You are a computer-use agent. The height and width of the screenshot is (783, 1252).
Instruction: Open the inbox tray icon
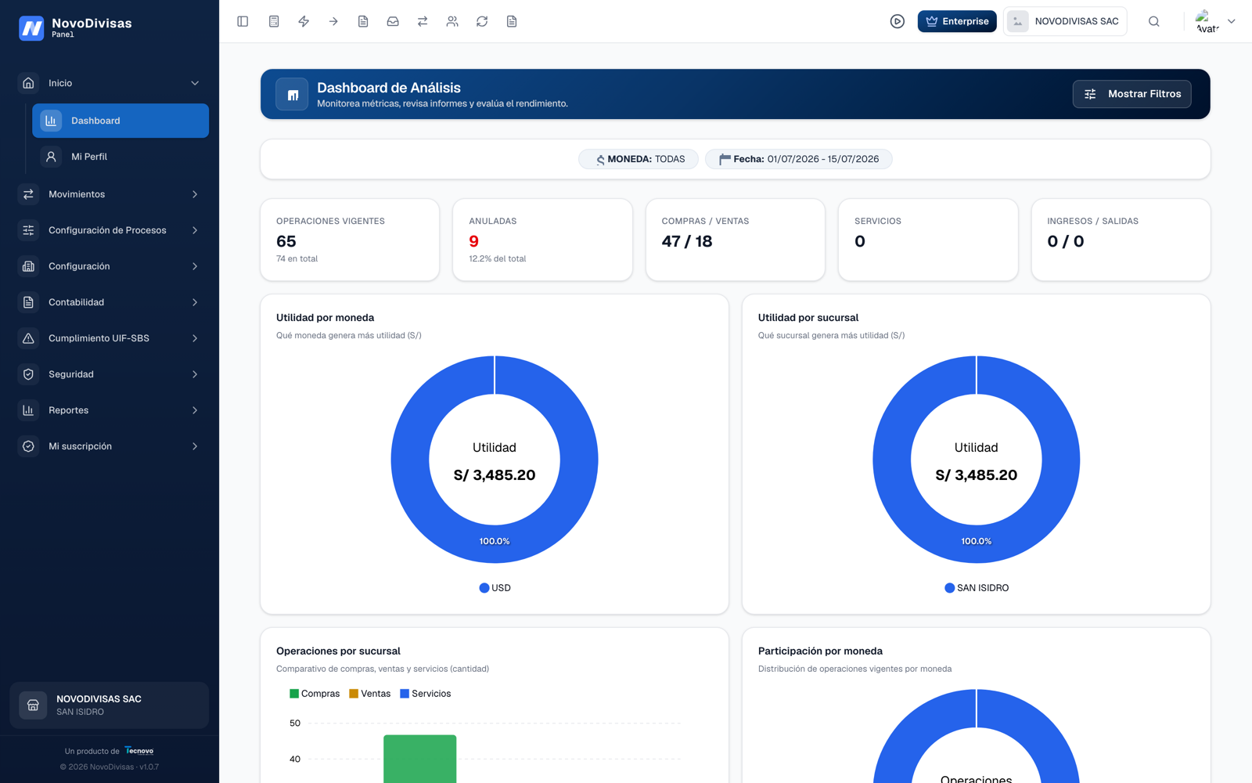(x=393, y=21)
